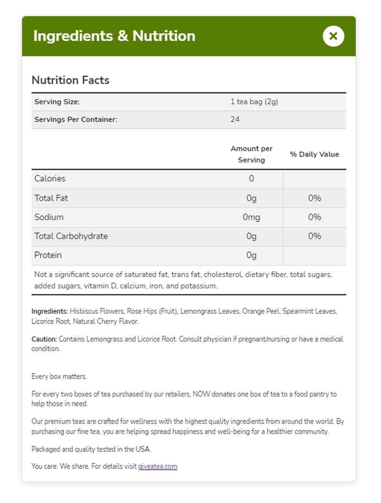Click the bold Ingredients label
The width and height of the screenshot is (381, 503).
[50, 311]
